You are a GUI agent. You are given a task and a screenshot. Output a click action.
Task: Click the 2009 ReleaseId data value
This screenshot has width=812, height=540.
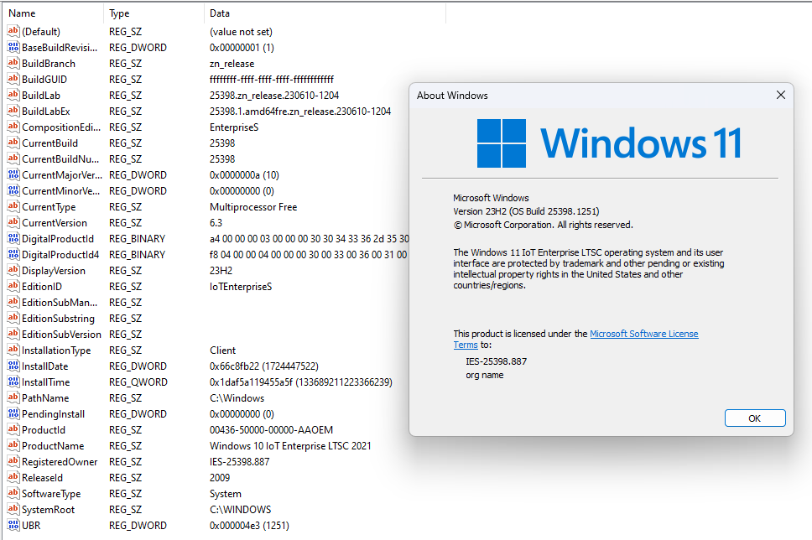[x=220, y=478]
